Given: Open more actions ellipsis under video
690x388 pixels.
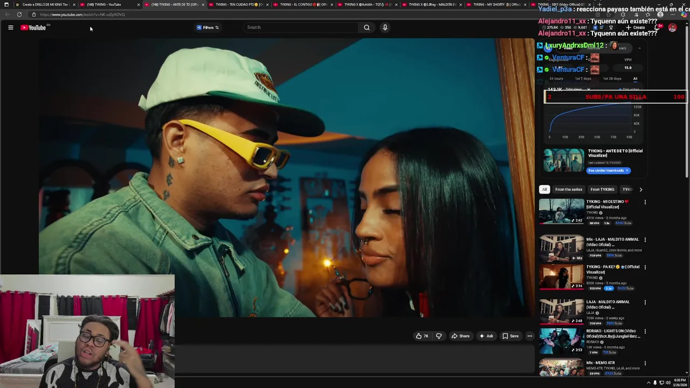Looking at the screenshot, I should (530, 336).
